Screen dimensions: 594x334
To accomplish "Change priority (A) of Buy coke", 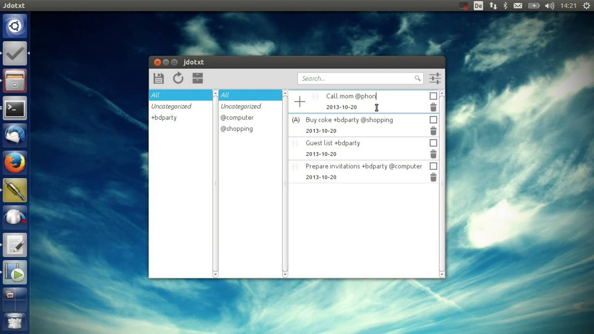I will pyautogui.click(x=296, y=120).
